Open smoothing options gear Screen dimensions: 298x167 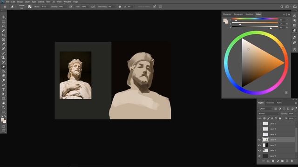pos(120,6)
